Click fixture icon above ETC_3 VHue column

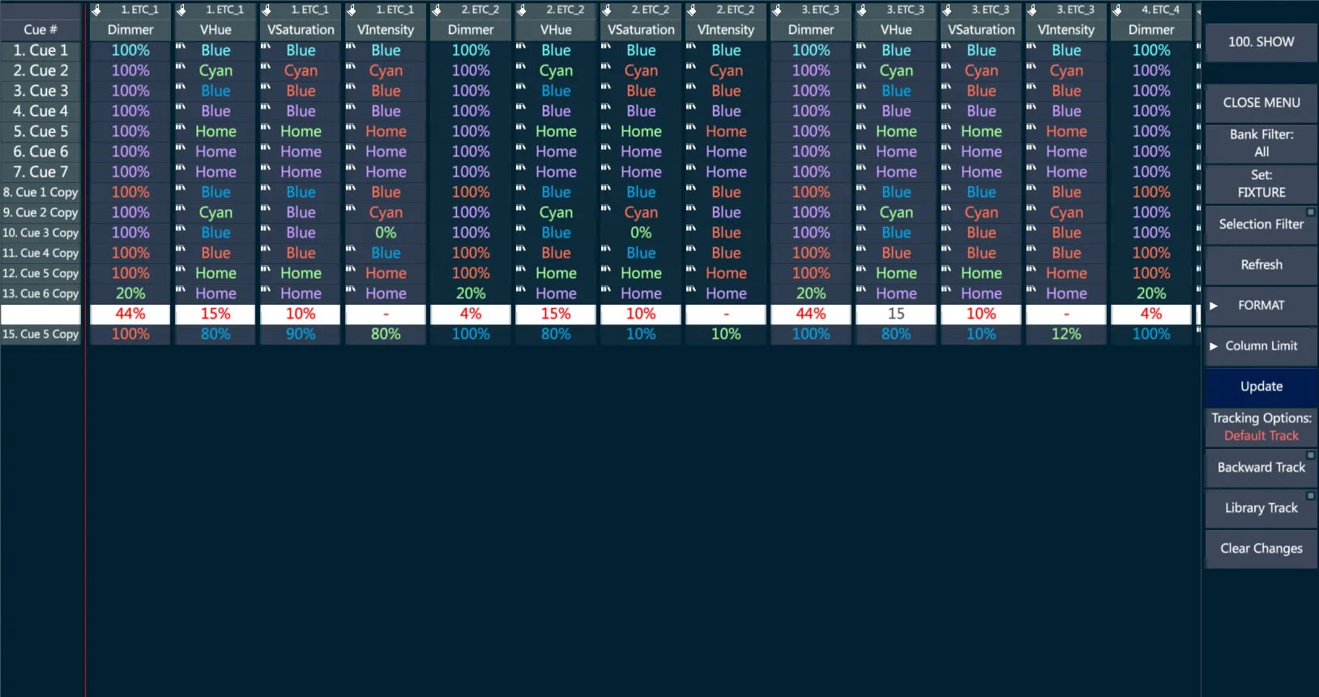(862, 11)
